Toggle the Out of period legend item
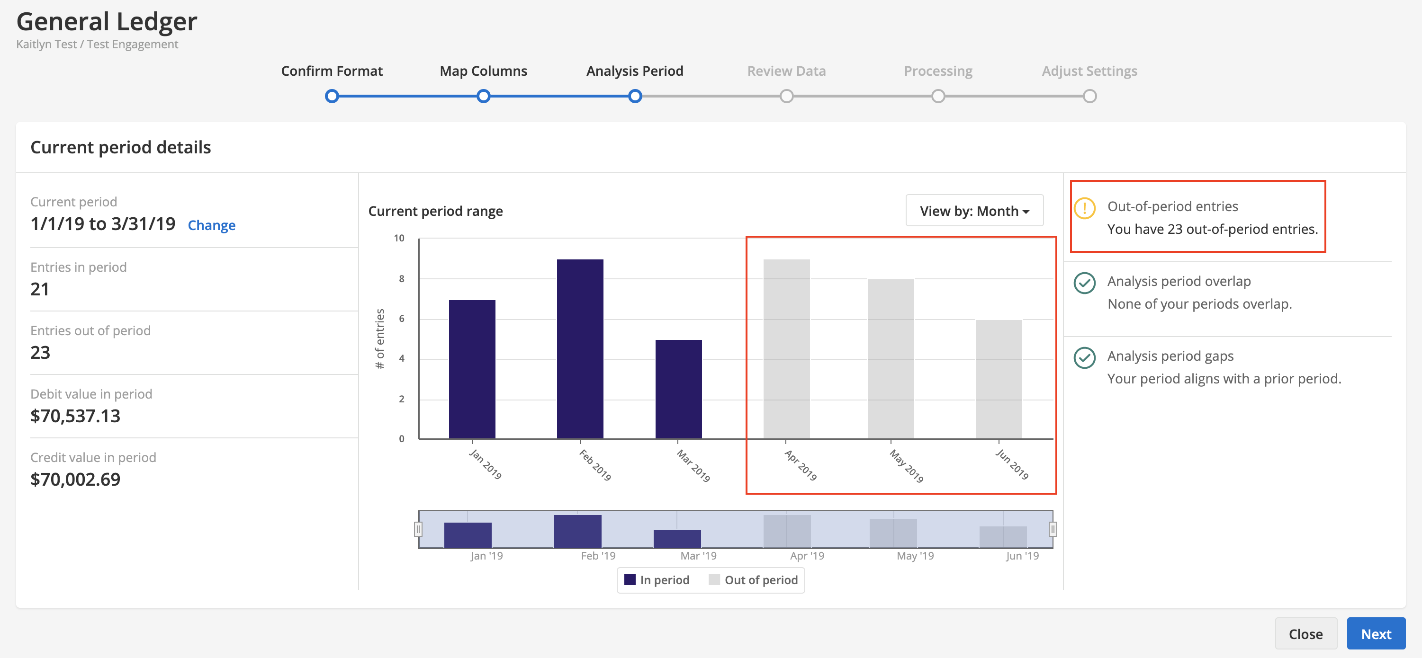 [x=753, y=580]
